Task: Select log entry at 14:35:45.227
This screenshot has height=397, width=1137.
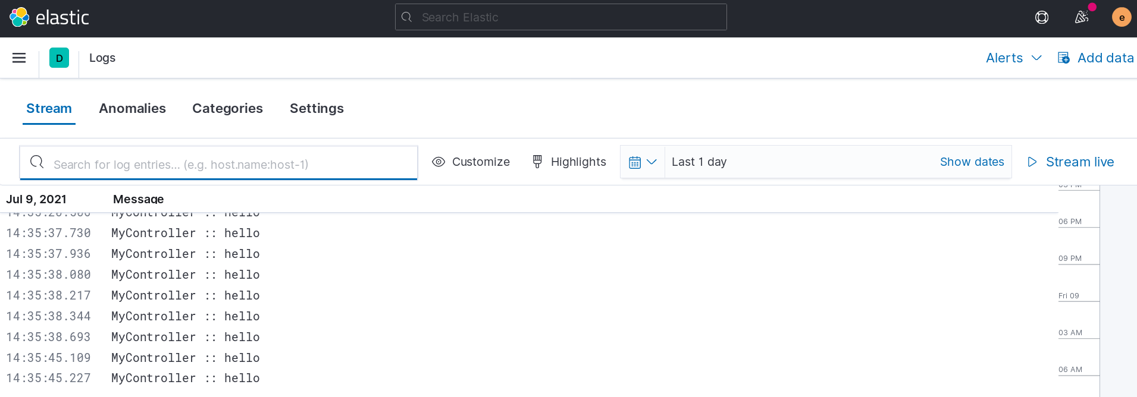Action: (529, 378)
